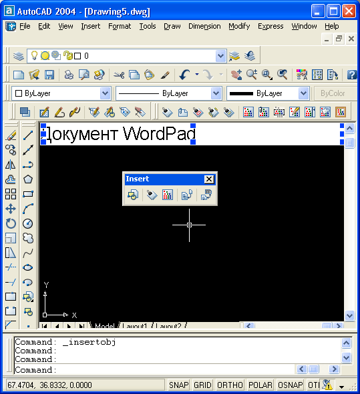Click the Insert Block icon in Insert toolbar

tap(133, 195)
